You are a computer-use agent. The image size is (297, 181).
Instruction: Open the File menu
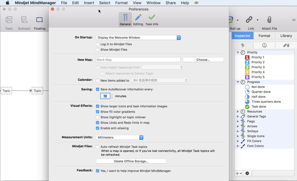pyautogui.click(x=64, y=3)
